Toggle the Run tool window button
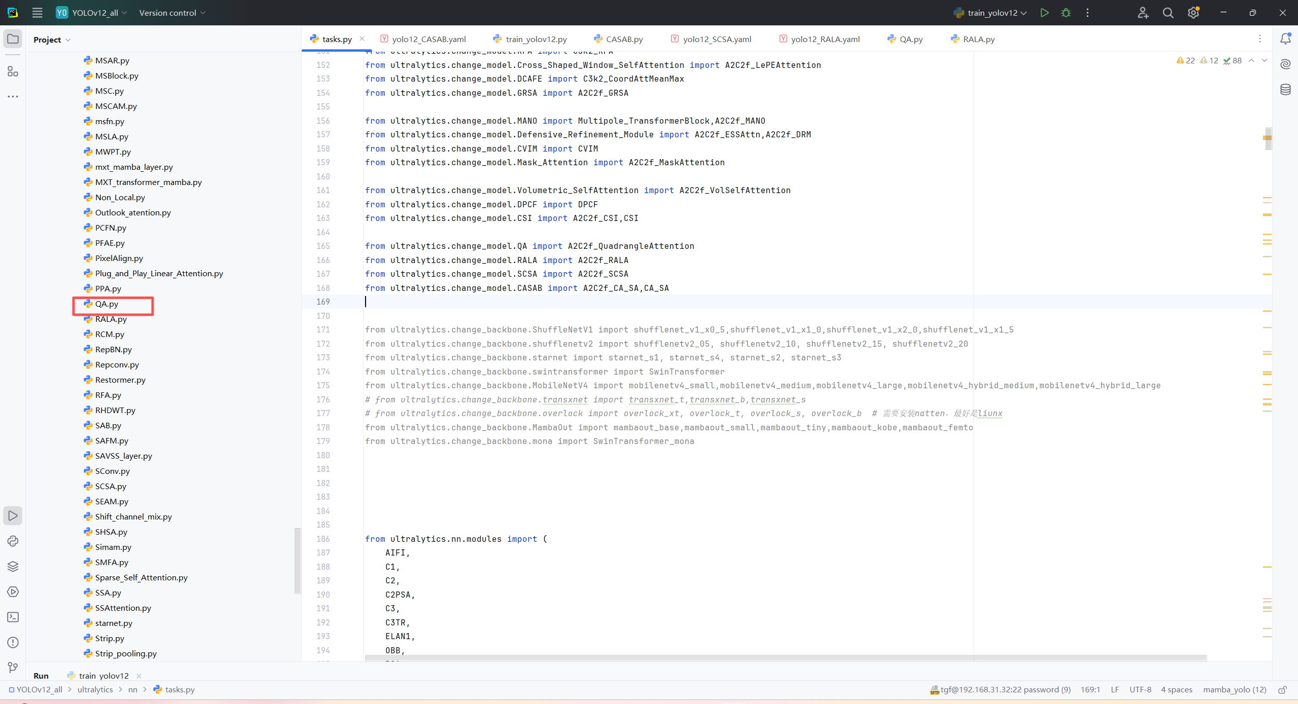The height and width of the screenshot is (704, 1298). [x=13, y=516]
